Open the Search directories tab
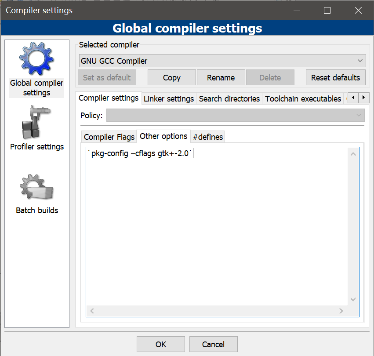Screen dimensions: 374x356 click(229, 98)
